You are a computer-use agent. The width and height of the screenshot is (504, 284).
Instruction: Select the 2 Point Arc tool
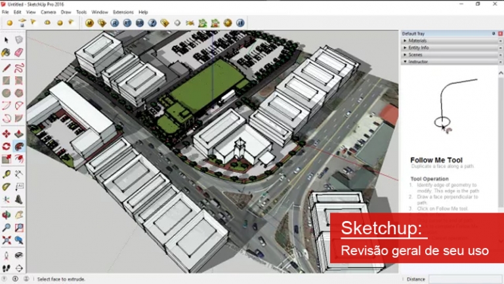click(x=19, y=106)
